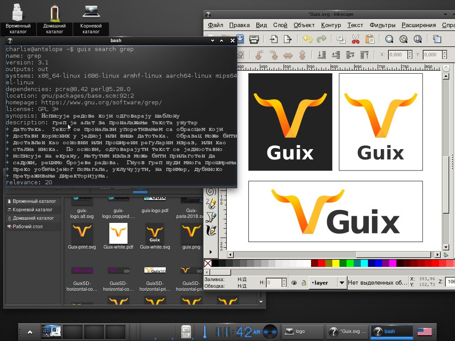Lock the current layer via the padlock icon
Viewport: 455px width, 341px height.
coord(303,282)
